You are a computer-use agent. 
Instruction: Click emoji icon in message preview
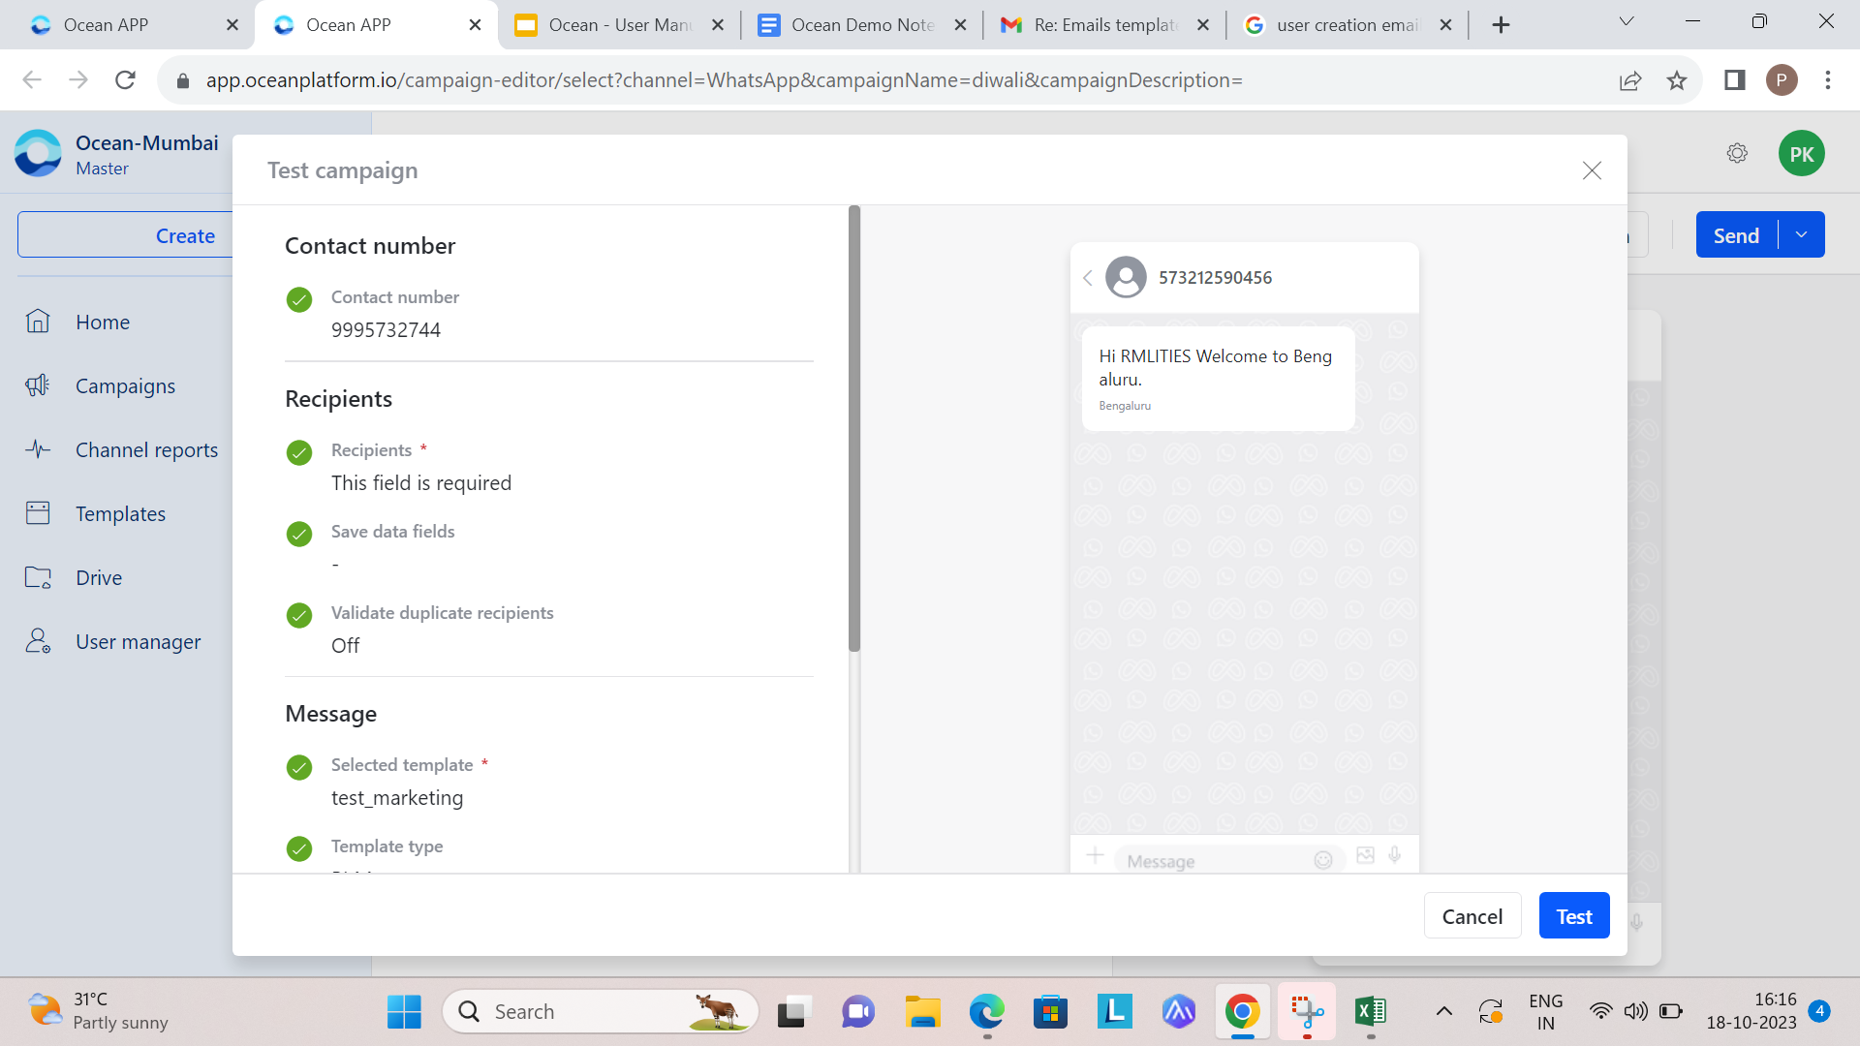point(1323,860)
